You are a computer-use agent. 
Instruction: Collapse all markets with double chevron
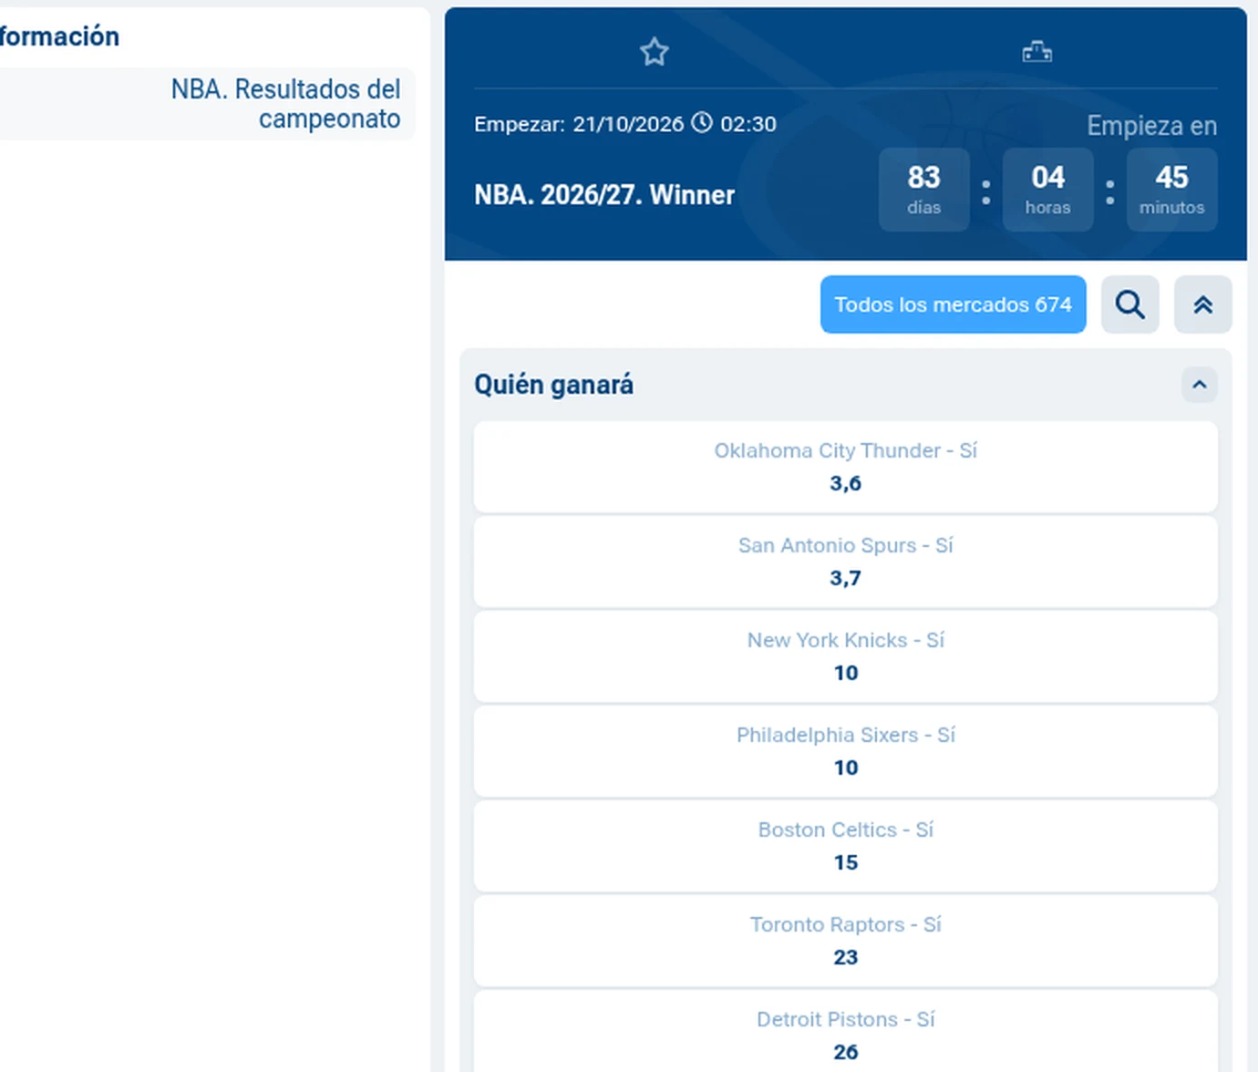coord(1202,304)
